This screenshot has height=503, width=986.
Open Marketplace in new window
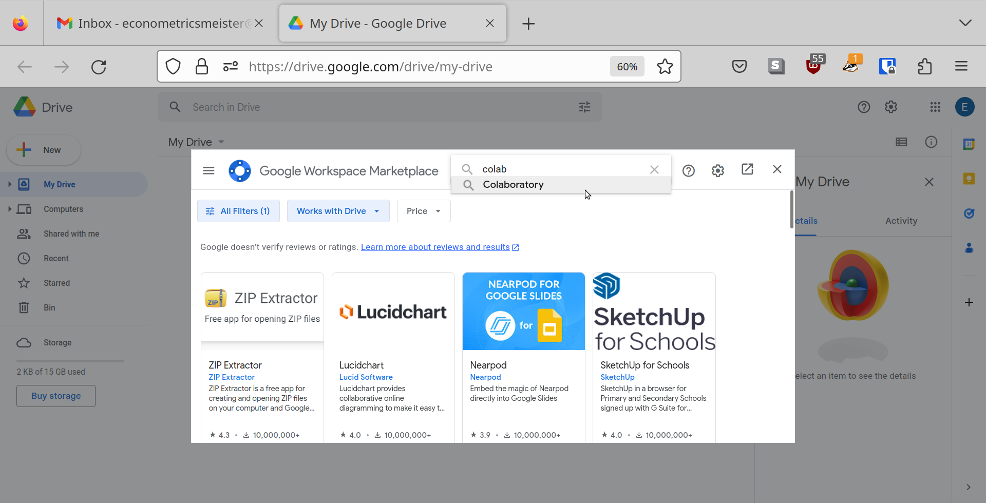[747, 169]
